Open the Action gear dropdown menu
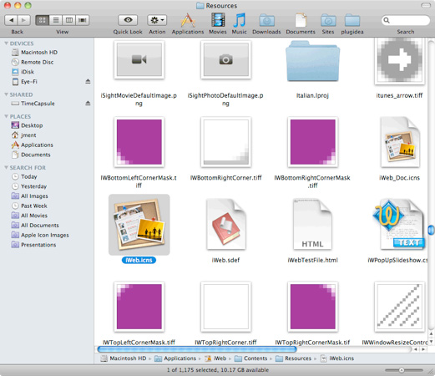 (x=157, y=20)
